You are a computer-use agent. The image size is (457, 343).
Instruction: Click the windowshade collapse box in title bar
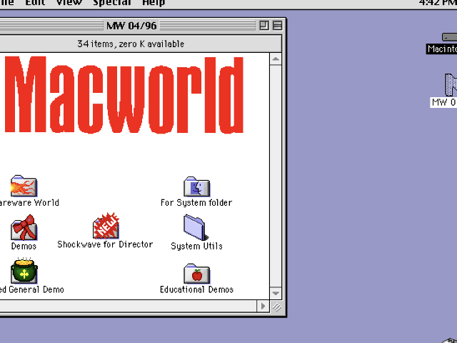(278, 26)
